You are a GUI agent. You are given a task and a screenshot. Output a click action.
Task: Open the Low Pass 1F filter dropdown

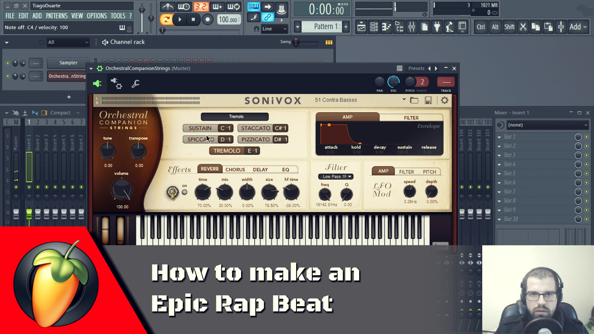[336, 177]
